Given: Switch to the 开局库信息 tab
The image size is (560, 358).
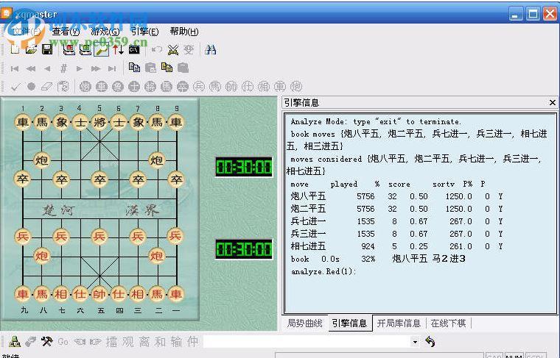Looking at the screenshot, I should click(399, 323).
